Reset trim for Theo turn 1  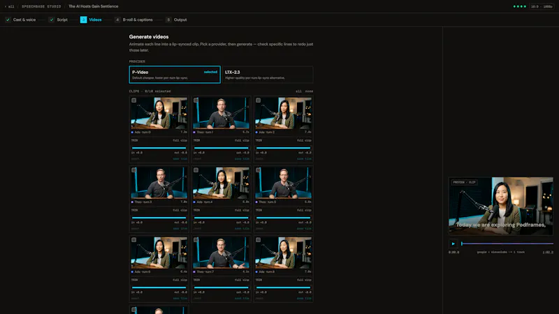[x=197, y=159]
